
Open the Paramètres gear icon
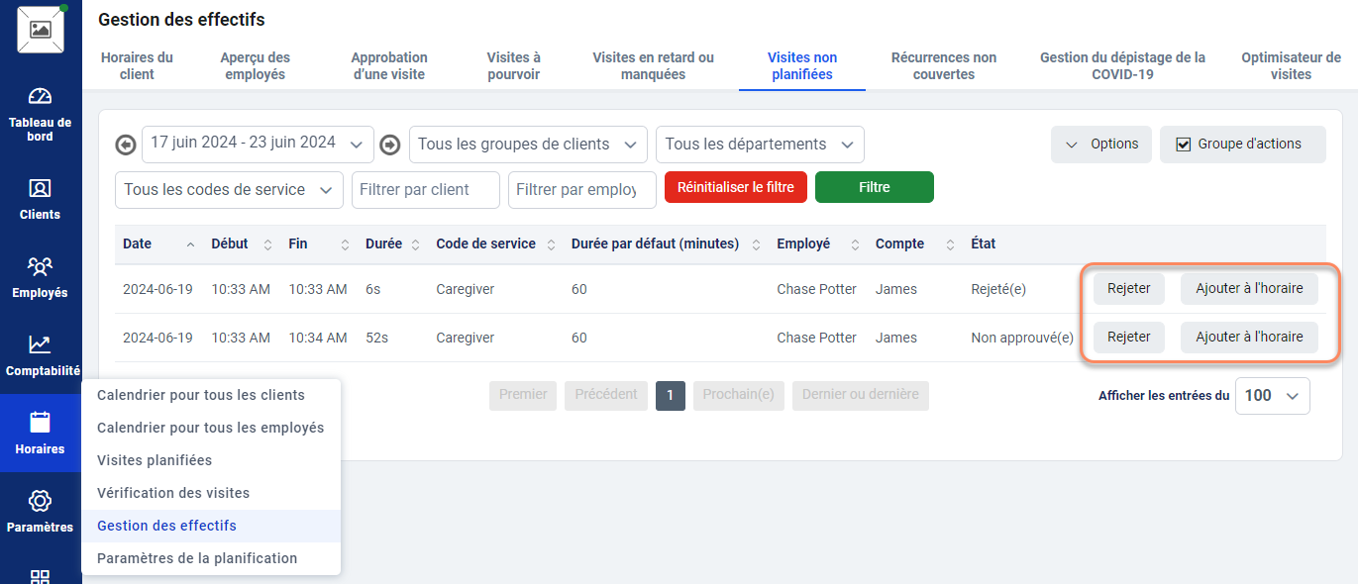[x=40, y=501]
